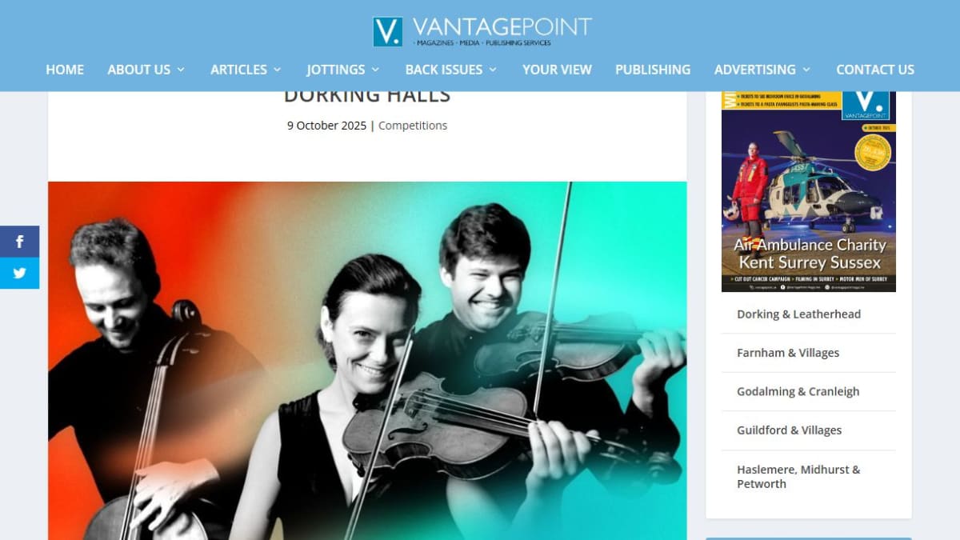Viewport: 960px width, 540px height.
Task: Click the string trio featured image
Action: tap(367, 361)
